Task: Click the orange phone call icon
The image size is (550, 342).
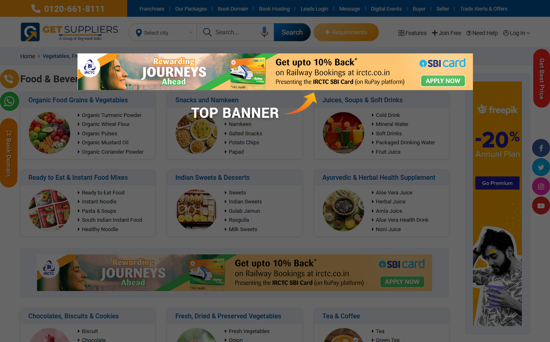Action: (9, 79)
